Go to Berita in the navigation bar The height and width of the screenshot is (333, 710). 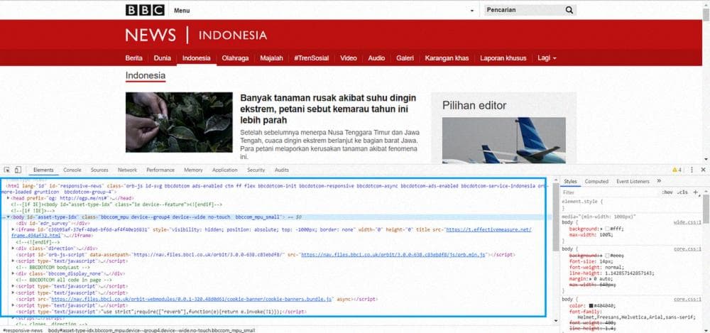[133, 58]
